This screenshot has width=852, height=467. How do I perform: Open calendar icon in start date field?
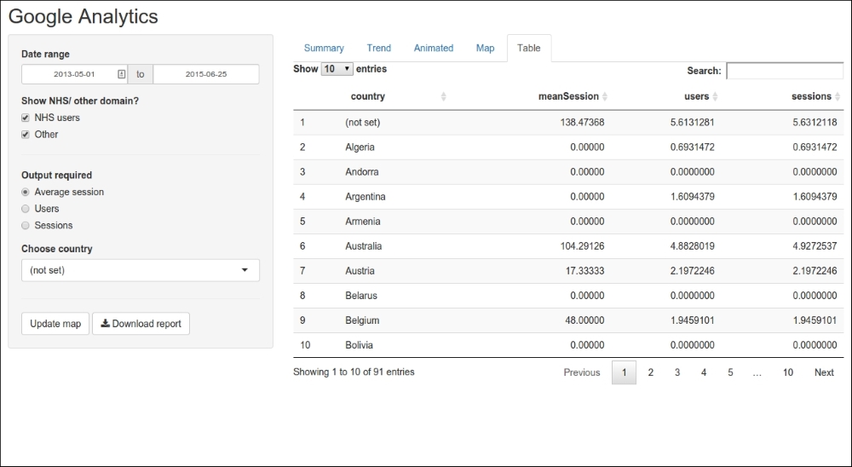click(x=122, y=74)
